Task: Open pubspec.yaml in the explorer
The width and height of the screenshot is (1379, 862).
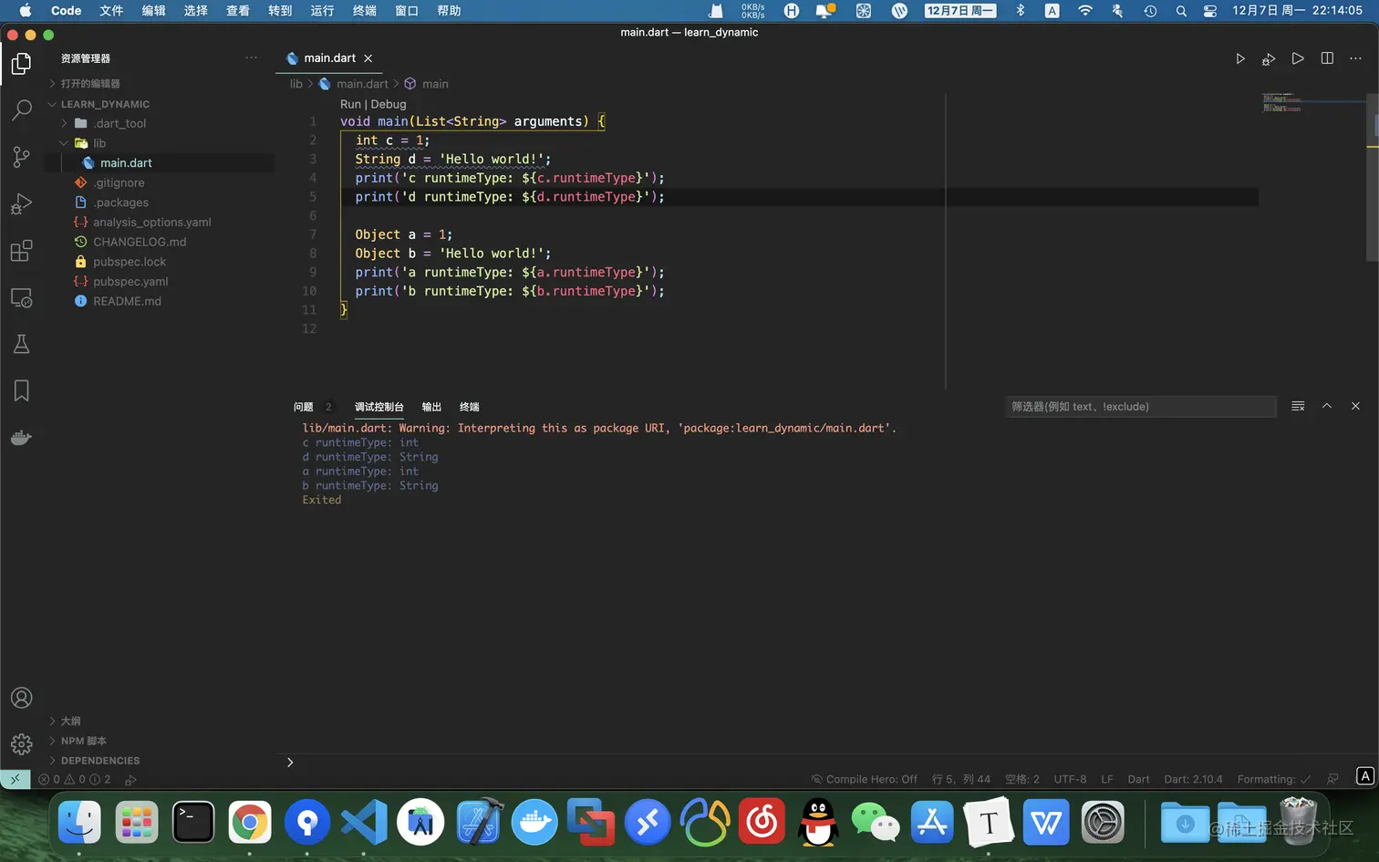Action: 130,282
